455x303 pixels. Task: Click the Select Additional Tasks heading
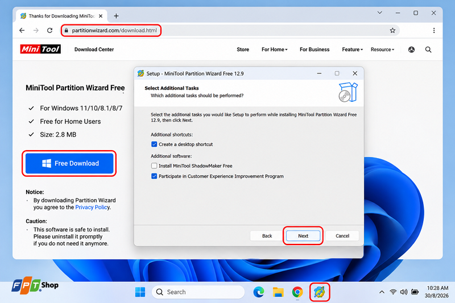(x=172, y=88)
